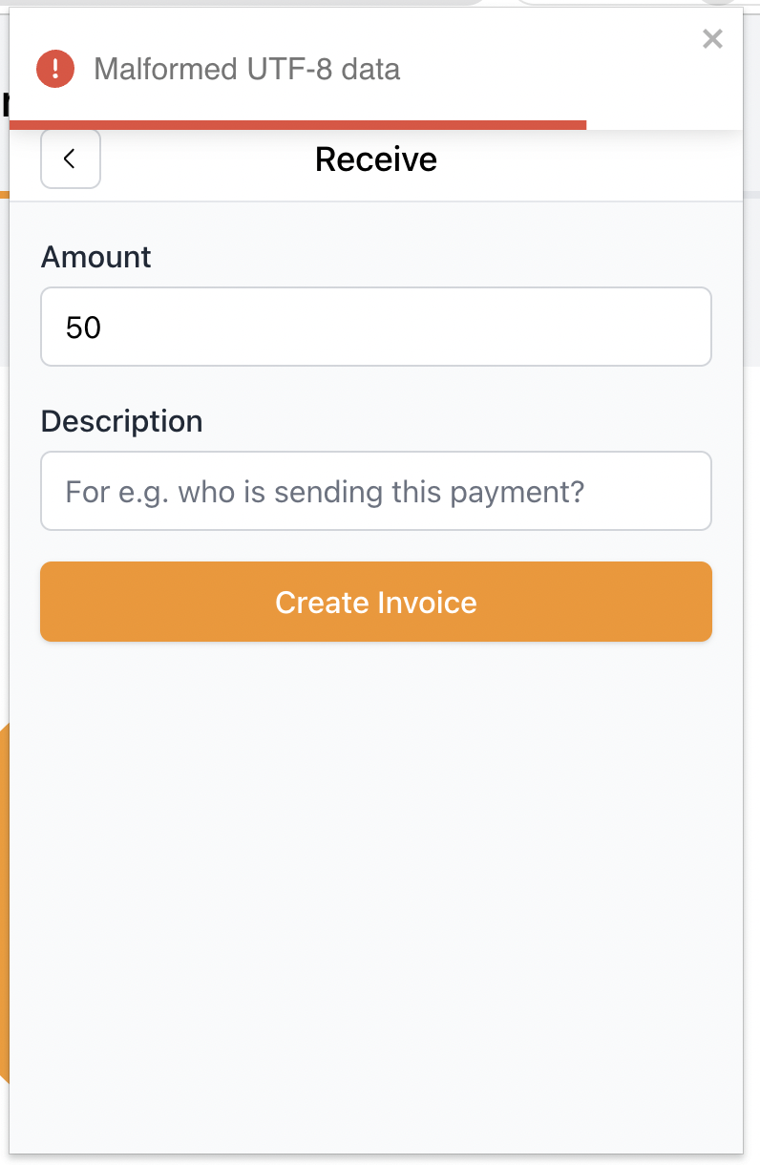This screenshot has width=760, height=1165.
Task: Click the Description label
Action: (x=121, y=421)
